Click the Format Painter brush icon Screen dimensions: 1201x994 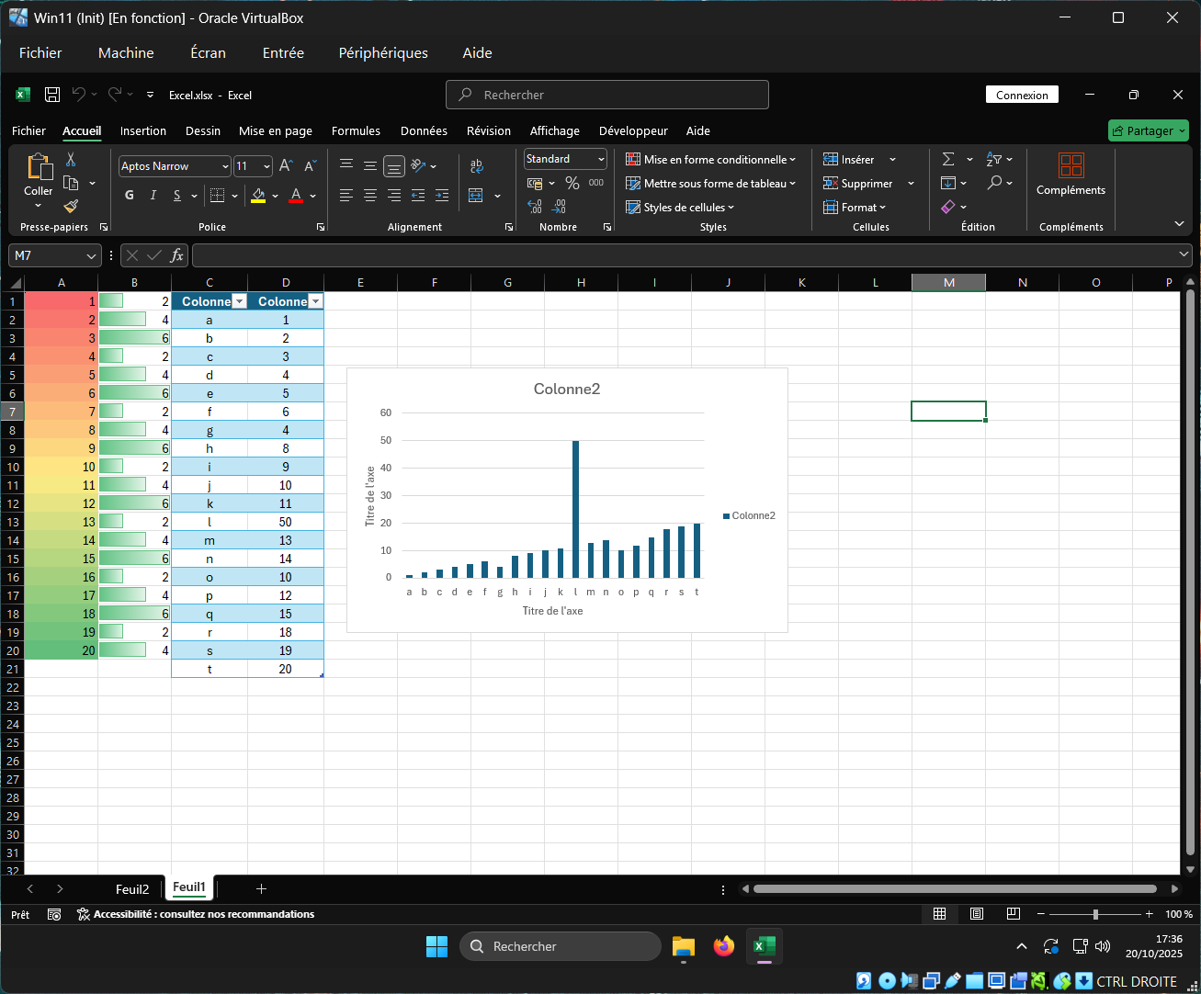click(x=71, y=206)
